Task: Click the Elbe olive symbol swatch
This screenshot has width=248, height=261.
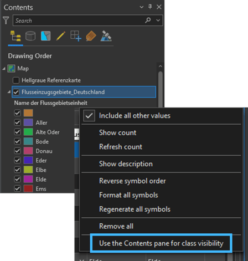Action: 28,170
